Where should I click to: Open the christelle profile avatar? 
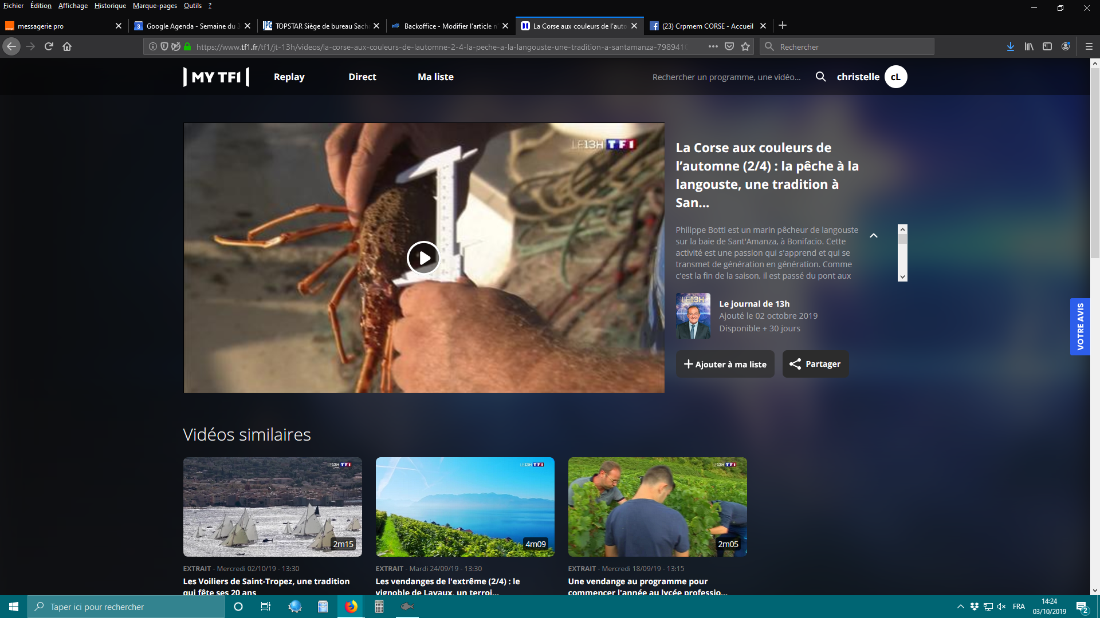click(x=895, y=77)
